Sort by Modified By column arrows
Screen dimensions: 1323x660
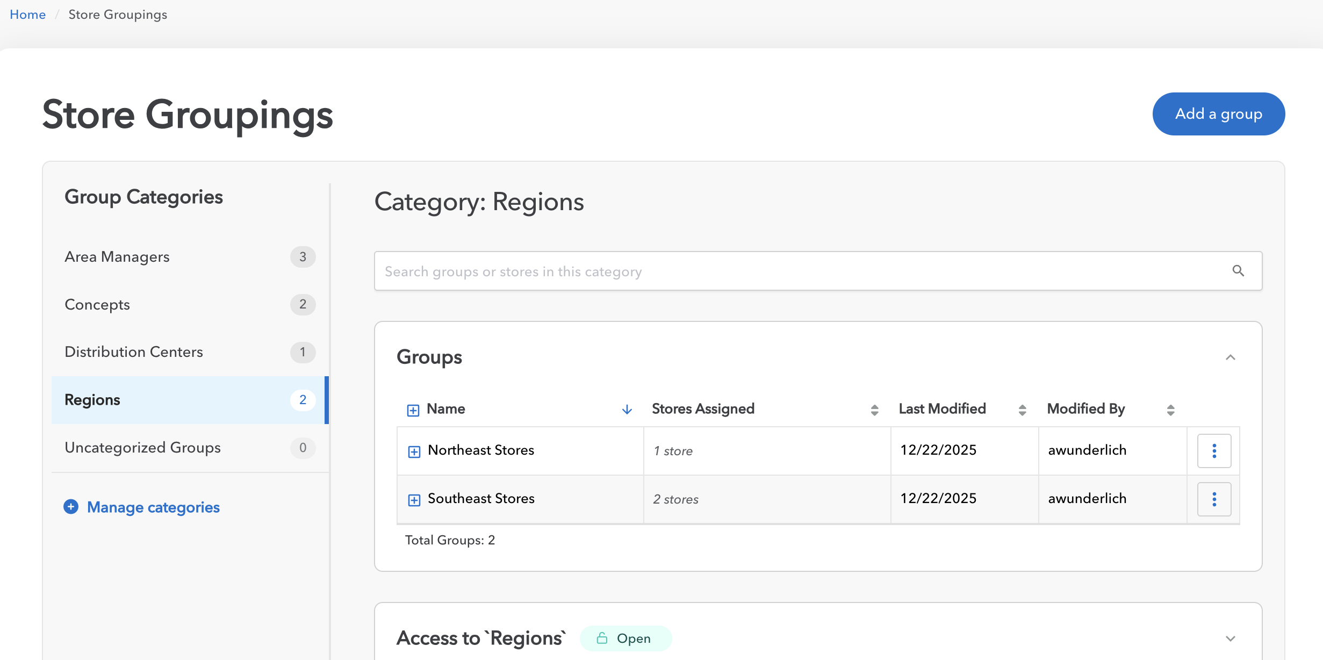tap(1170, 410)
